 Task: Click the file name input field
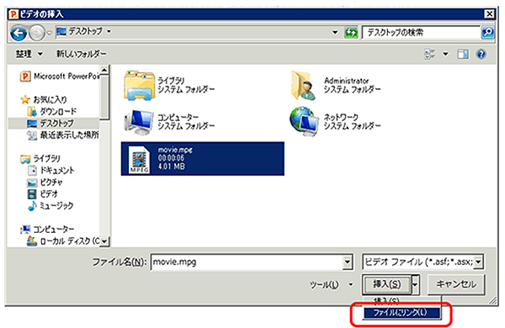pyautogui.click(x=251, y=262)
